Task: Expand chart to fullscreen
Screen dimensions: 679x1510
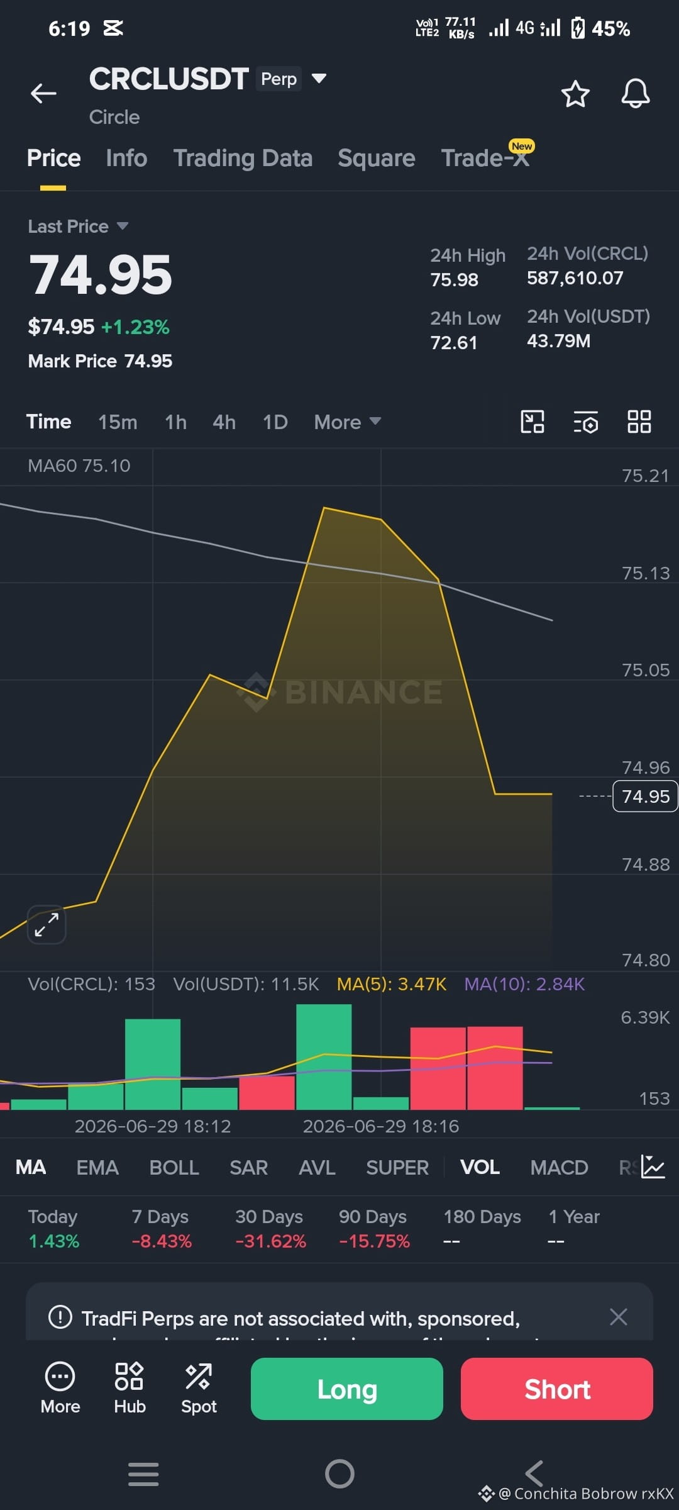Action: pos(47,924)
